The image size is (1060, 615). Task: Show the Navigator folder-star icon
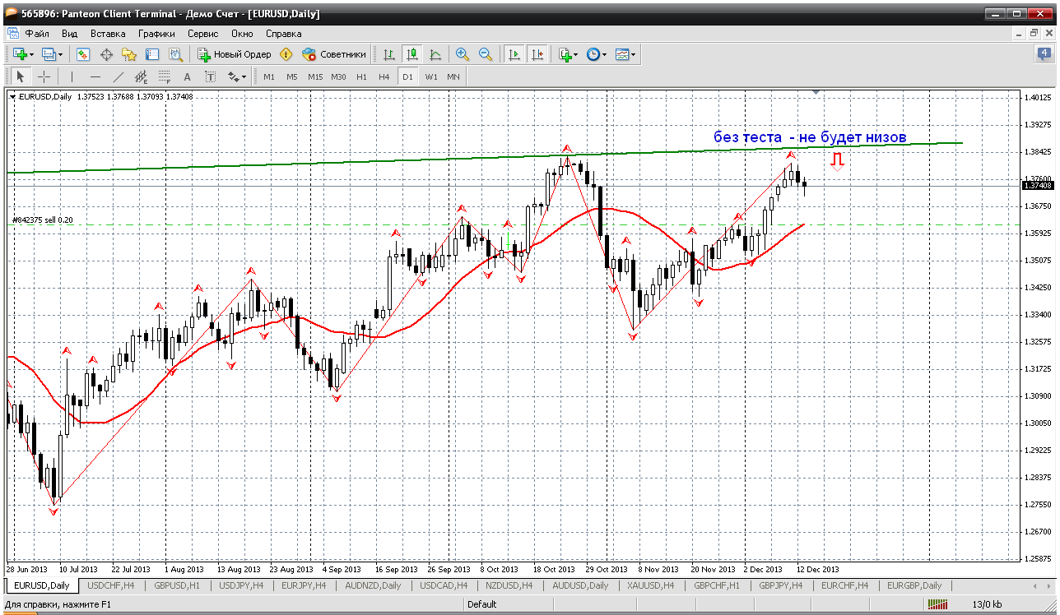pyautogui.click(x=129, y=54)
